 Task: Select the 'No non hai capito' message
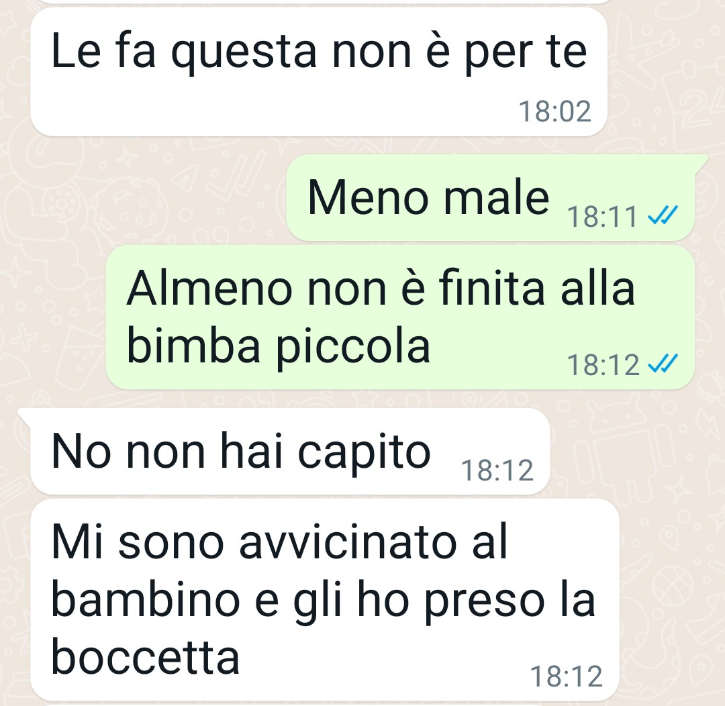click(x=290, y=452)
